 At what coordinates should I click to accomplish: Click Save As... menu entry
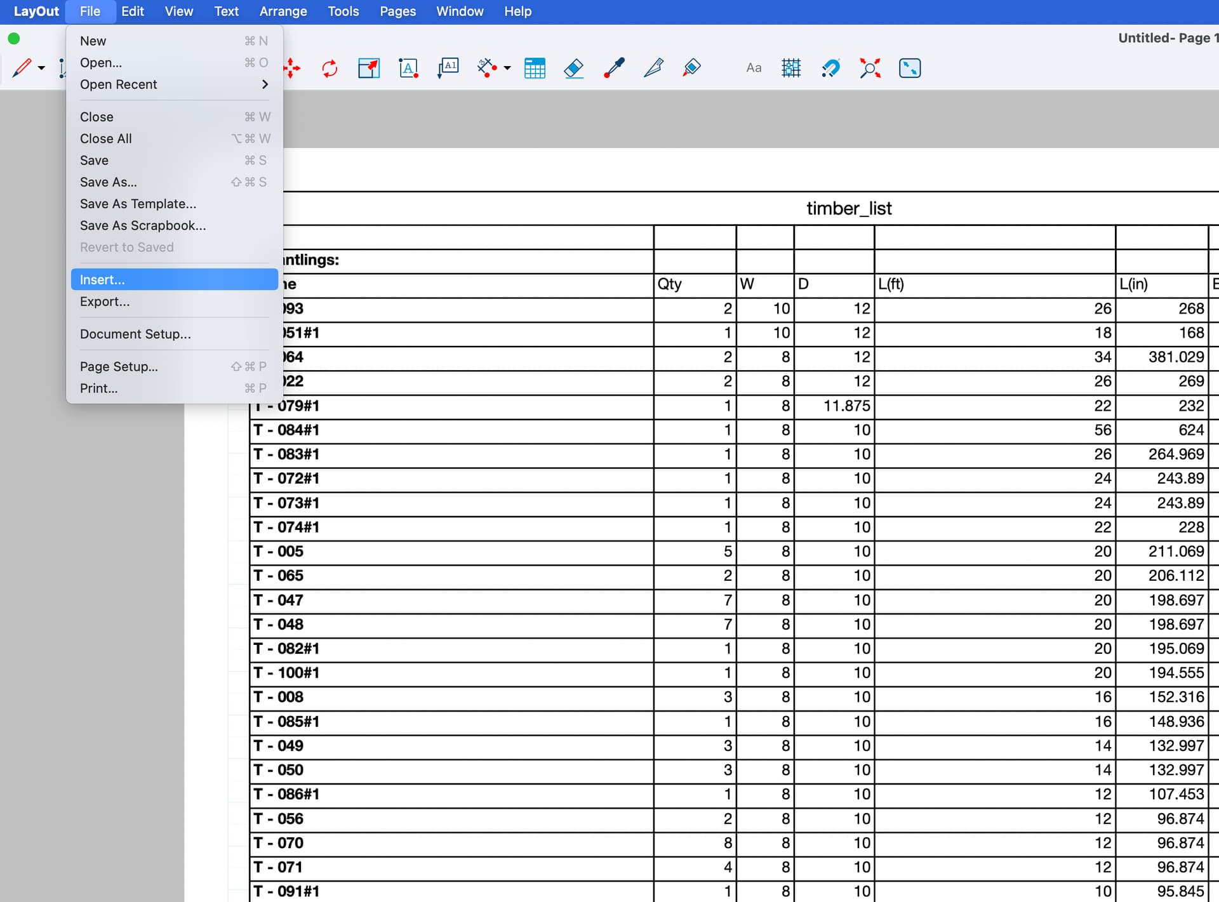[x=174, y=182]
